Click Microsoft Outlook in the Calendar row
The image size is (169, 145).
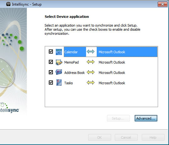(112, 52)
